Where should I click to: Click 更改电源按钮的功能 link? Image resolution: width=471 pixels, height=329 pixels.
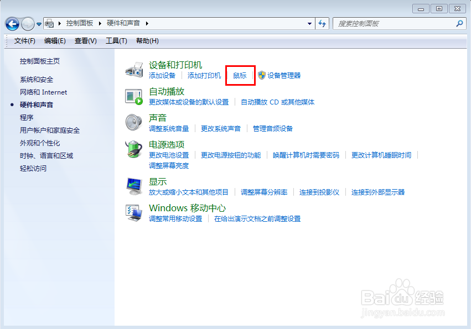(231, 155)
